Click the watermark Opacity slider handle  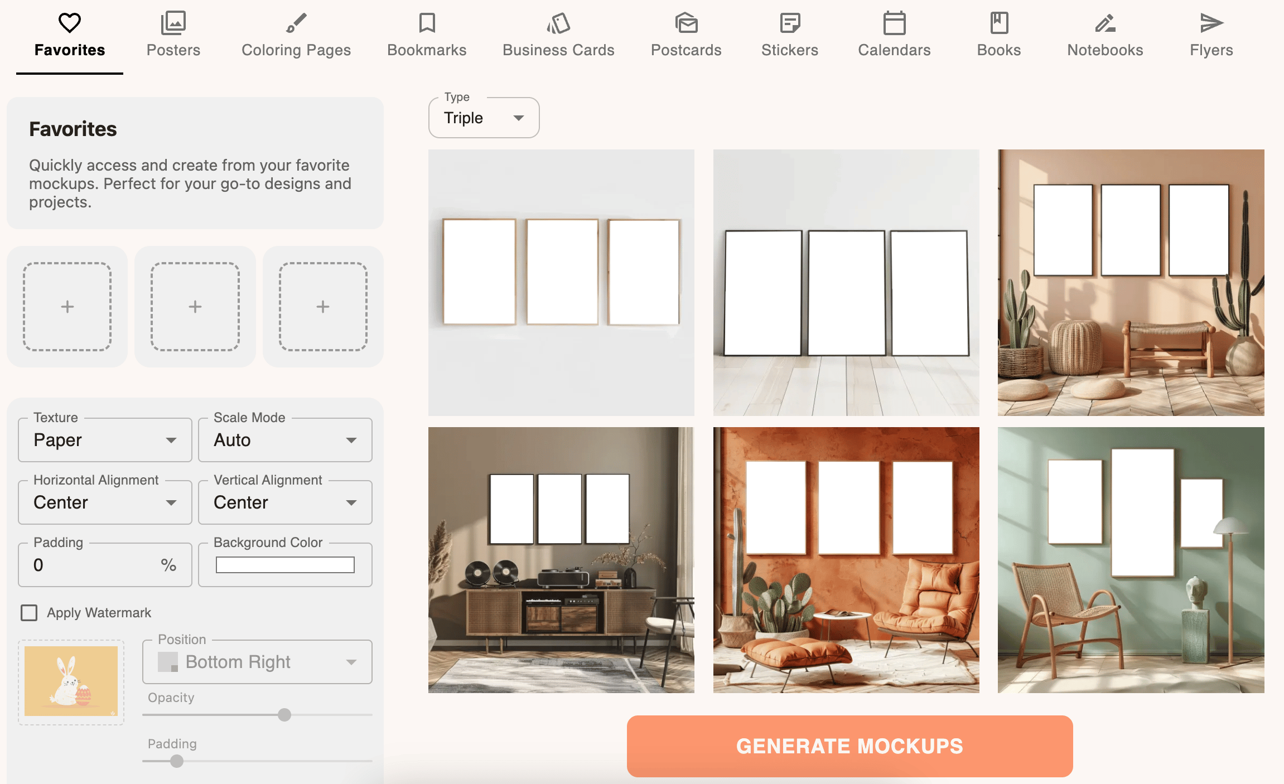284,715
